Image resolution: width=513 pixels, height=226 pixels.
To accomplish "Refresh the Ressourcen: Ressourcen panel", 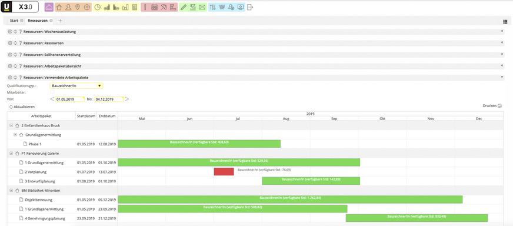I will click(15, 43).
